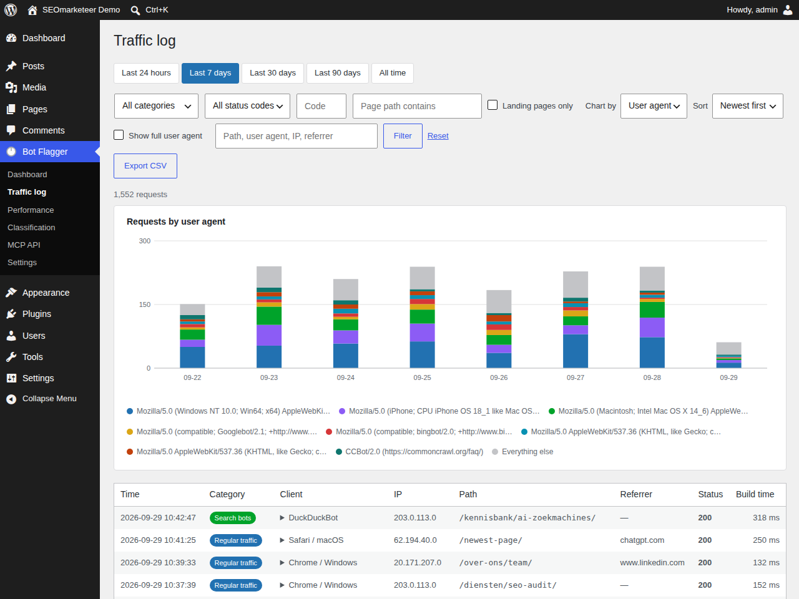Open the Classification submenu item
Screen dimensions: 799x599
(31, 228)
